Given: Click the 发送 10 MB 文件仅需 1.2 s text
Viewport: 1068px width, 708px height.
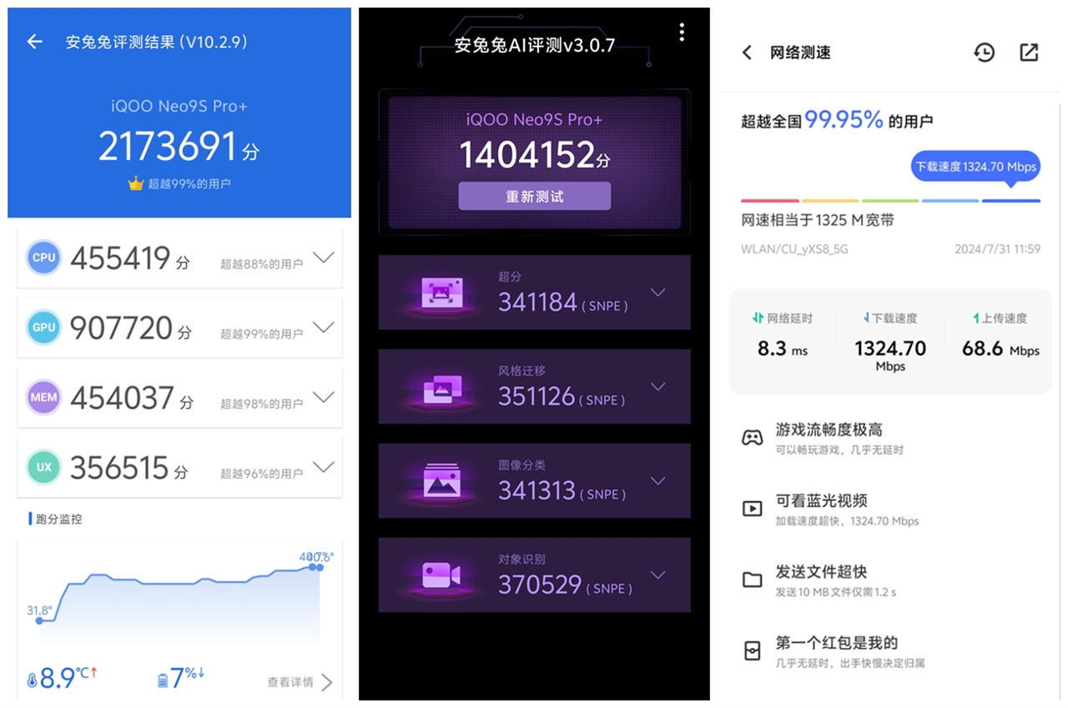Looking at the screenshot, I should pyautogui.click(x=836, y=592).
